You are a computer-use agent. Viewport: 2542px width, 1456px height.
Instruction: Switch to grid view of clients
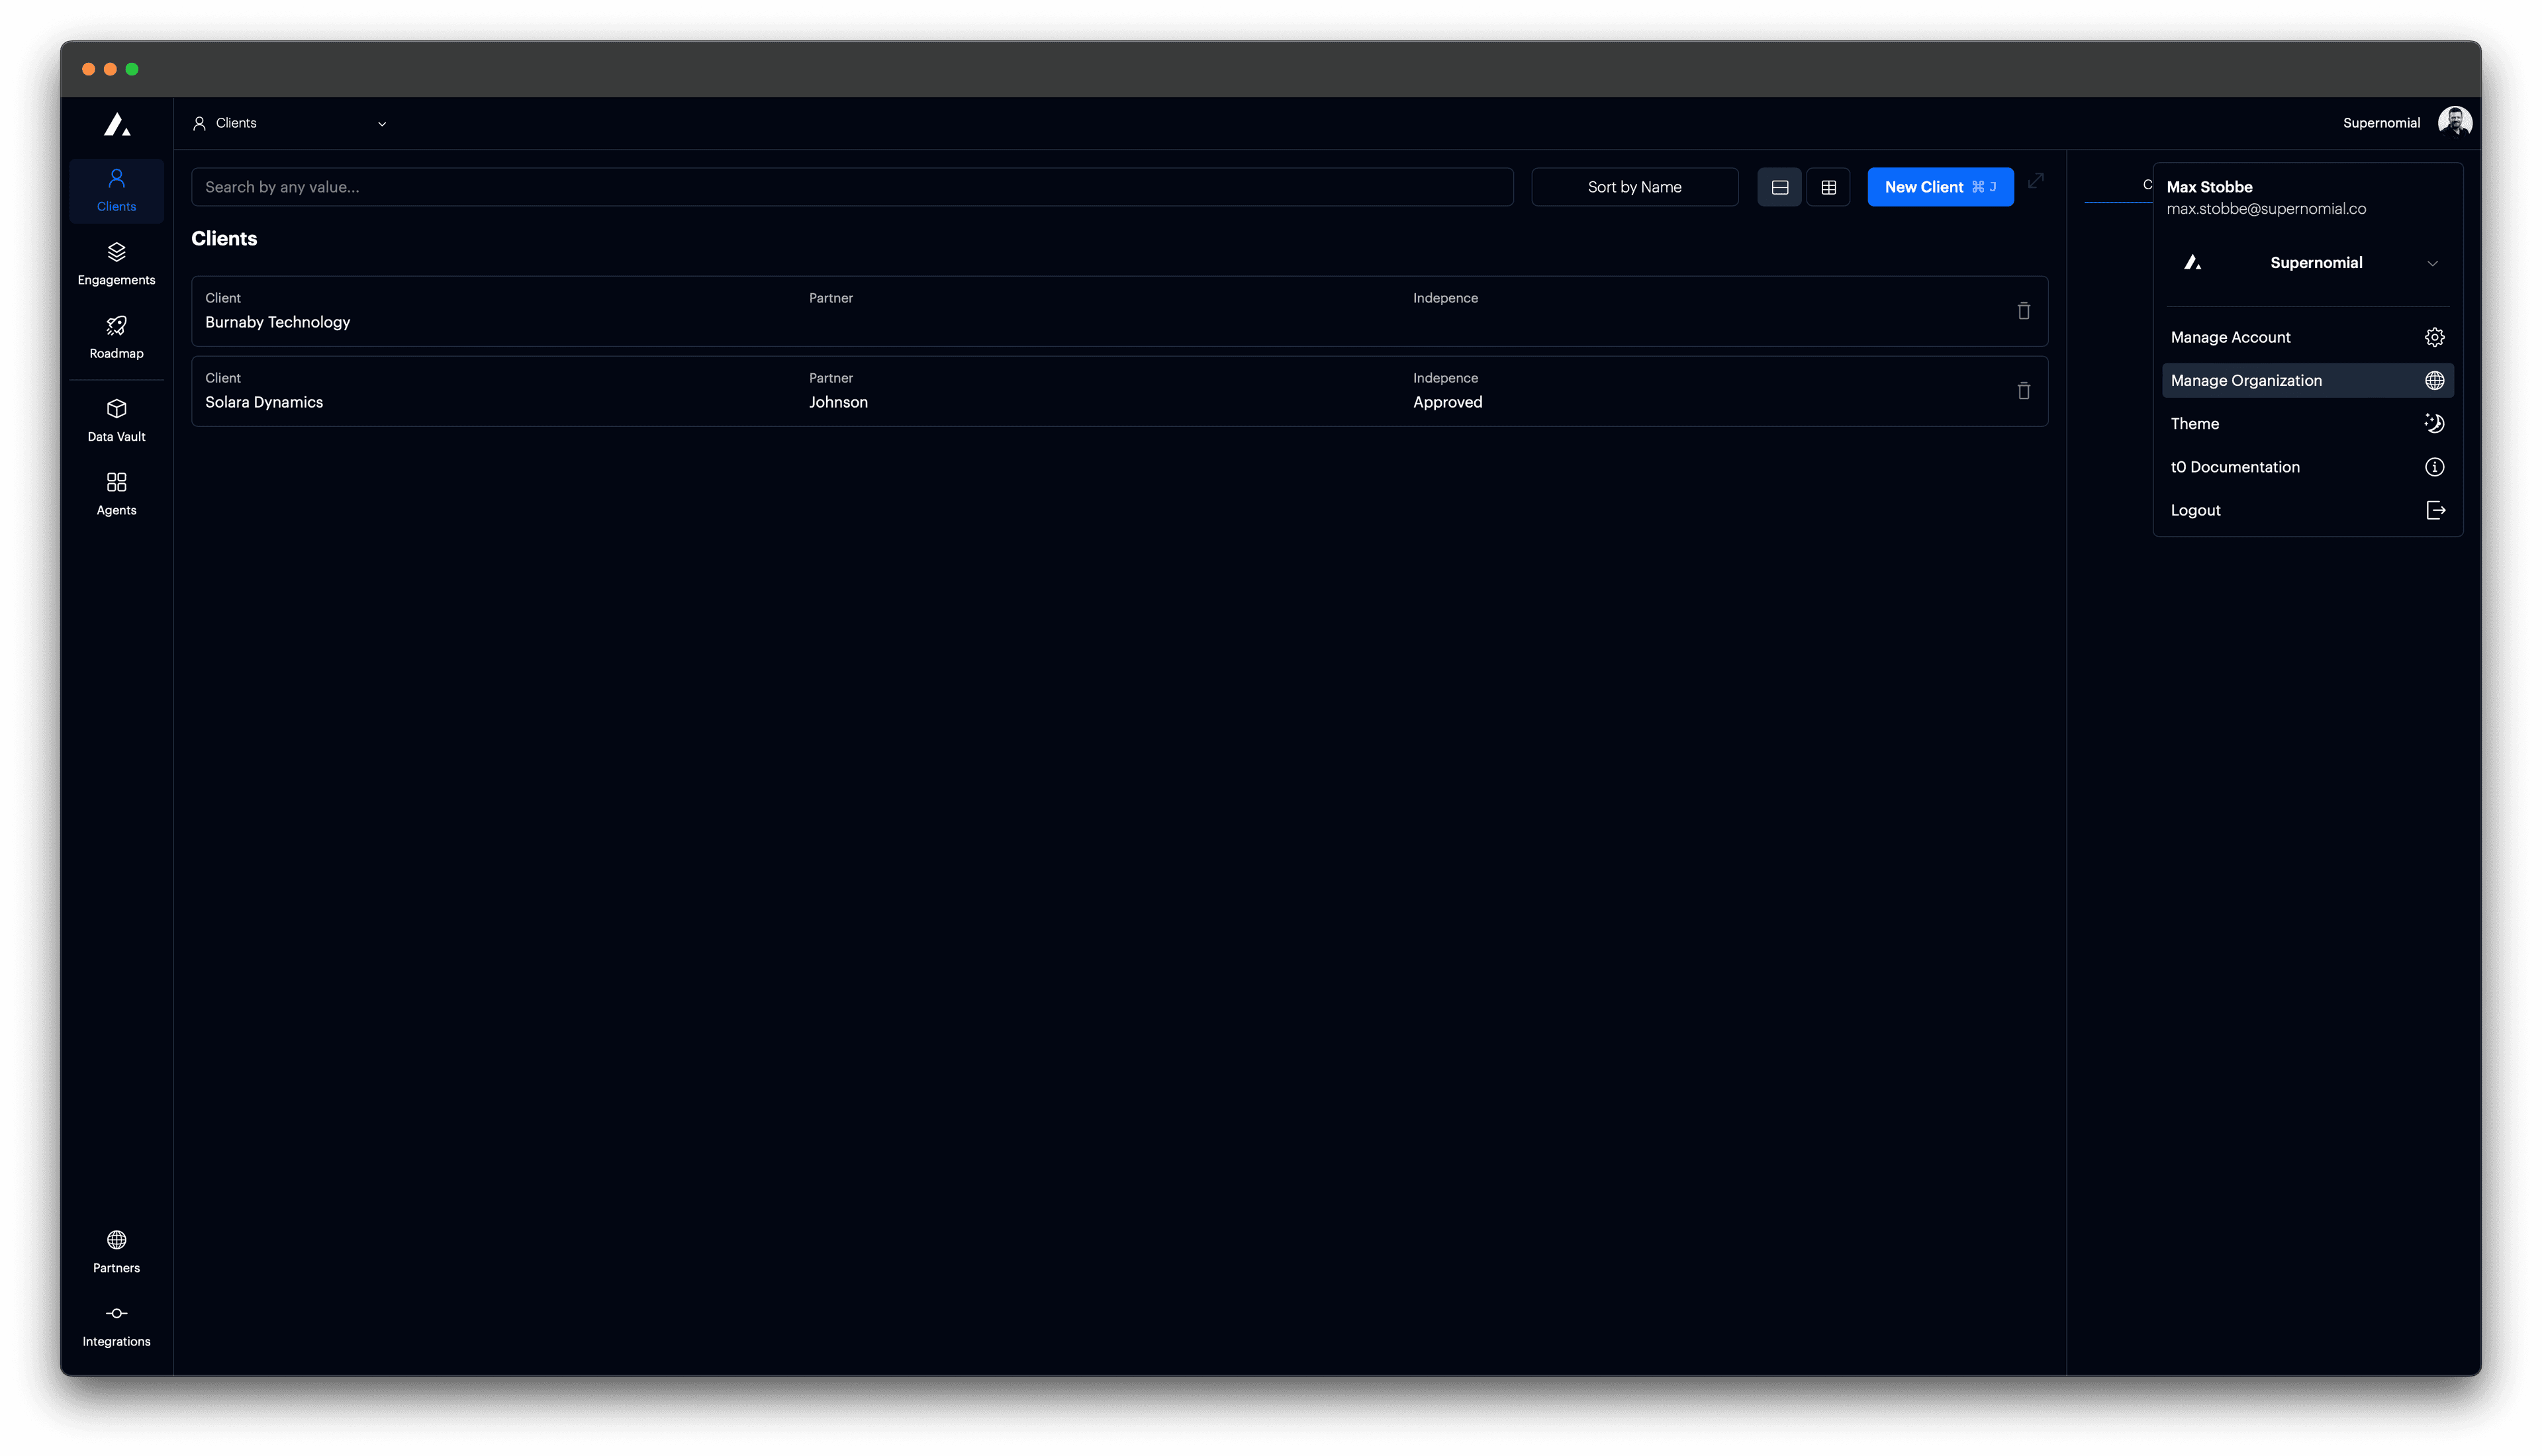(x=1829, y=186)
